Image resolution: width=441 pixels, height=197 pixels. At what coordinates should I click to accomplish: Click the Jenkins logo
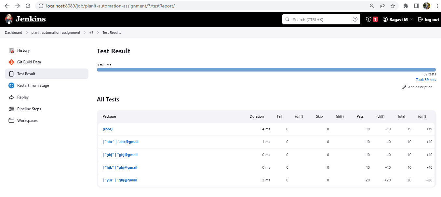[x=25, y=19]
